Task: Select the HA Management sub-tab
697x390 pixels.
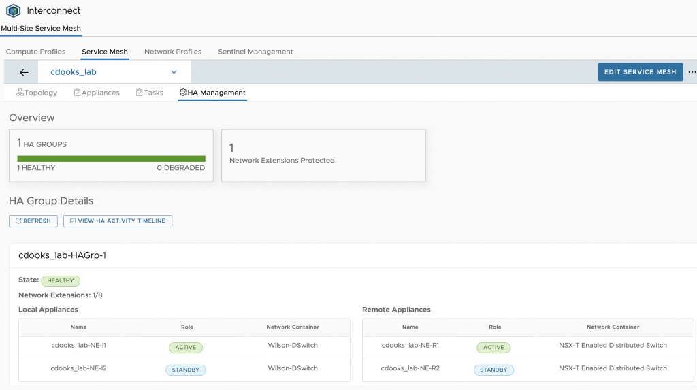Action: (212, 93)
